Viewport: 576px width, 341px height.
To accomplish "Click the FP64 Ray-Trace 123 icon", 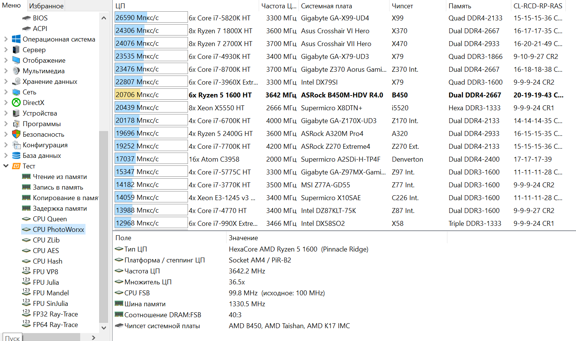I will (26, 324).
